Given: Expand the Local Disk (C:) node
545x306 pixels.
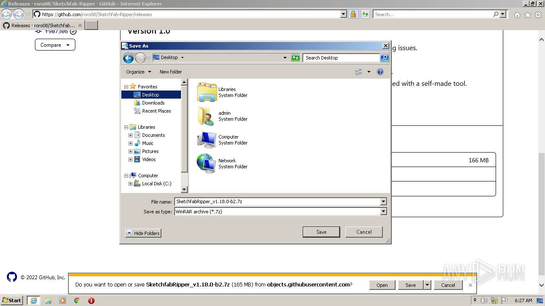Looking at the screenshot, I should [x=130, y=184].
